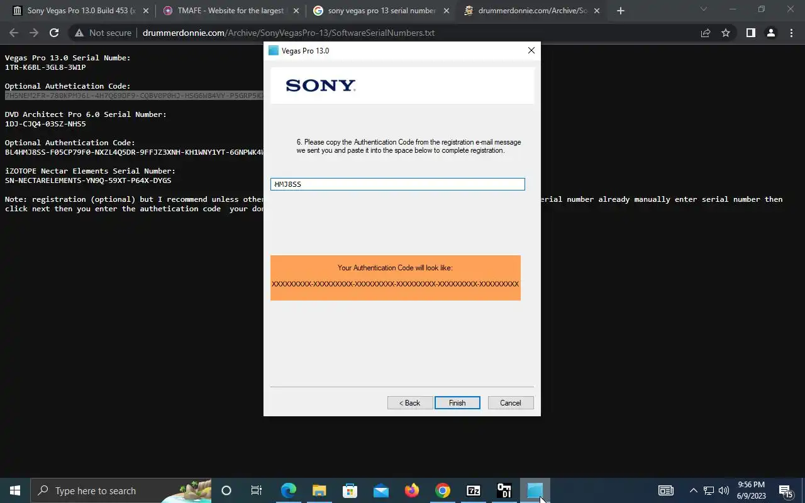Open network status tray icon
Screen dimensions: 805x503
tap(709, 490)
